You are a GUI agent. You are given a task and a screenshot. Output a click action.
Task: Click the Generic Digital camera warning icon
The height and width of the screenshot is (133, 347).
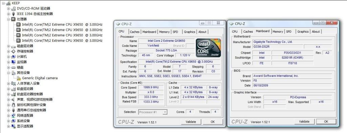[x=19, y=78]
